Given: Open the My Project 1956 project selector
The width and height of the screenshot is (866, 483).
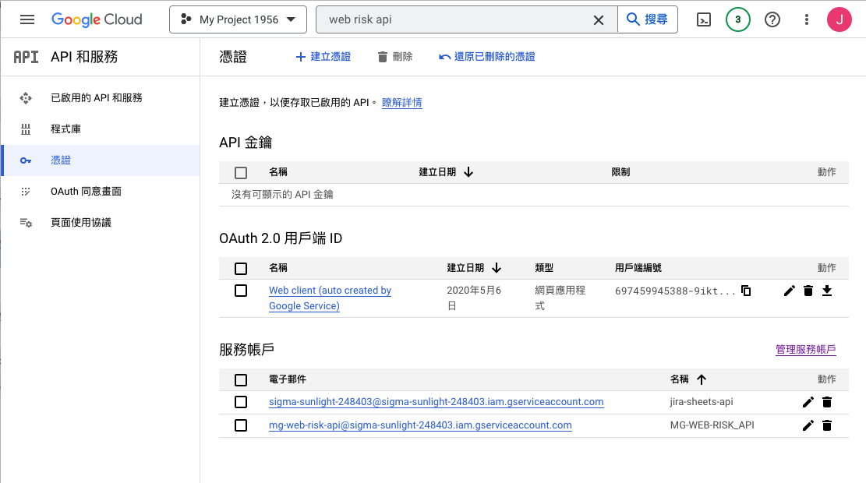Looking at the screenshot, I should [238, 19].
